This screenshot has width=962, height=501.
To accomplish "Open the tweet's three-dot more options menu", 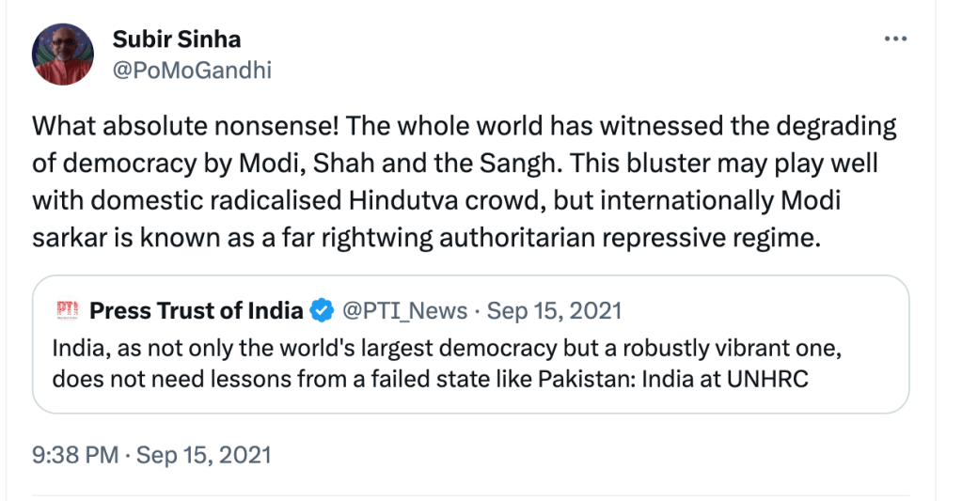I will pyautogui.click(x=896, y=39).
